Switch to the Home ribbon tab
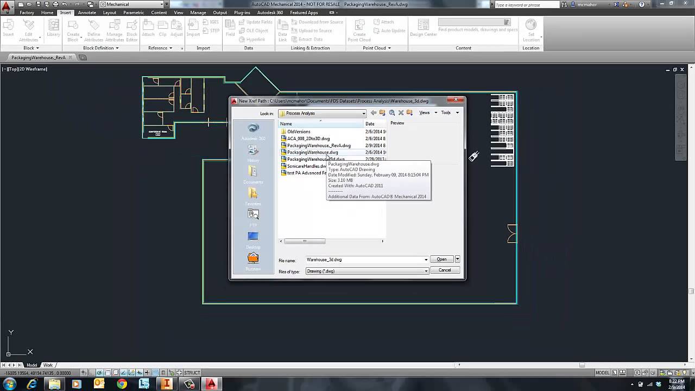 tap(47, 12)
